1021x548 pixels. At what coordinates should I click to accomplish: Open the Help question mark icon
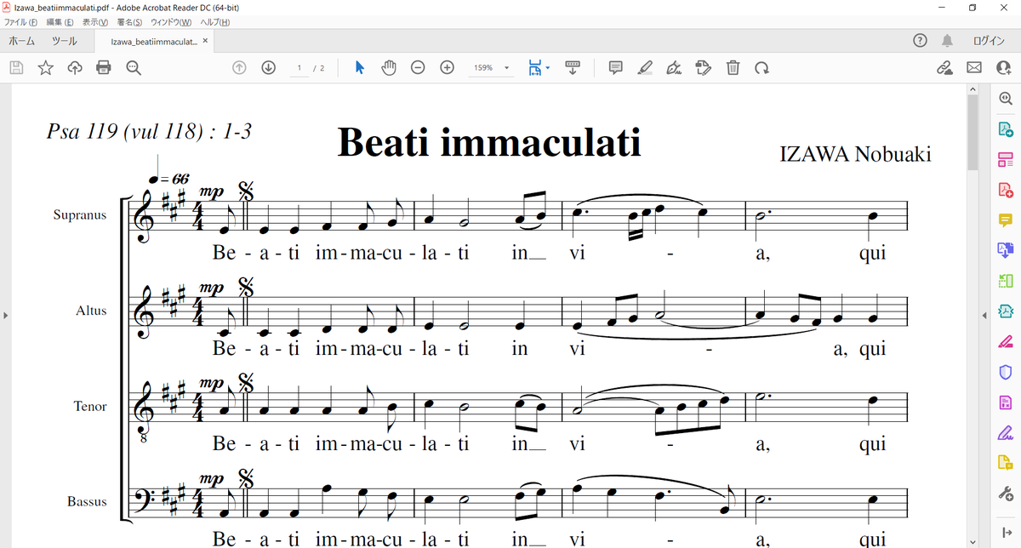tap(920, 40)
